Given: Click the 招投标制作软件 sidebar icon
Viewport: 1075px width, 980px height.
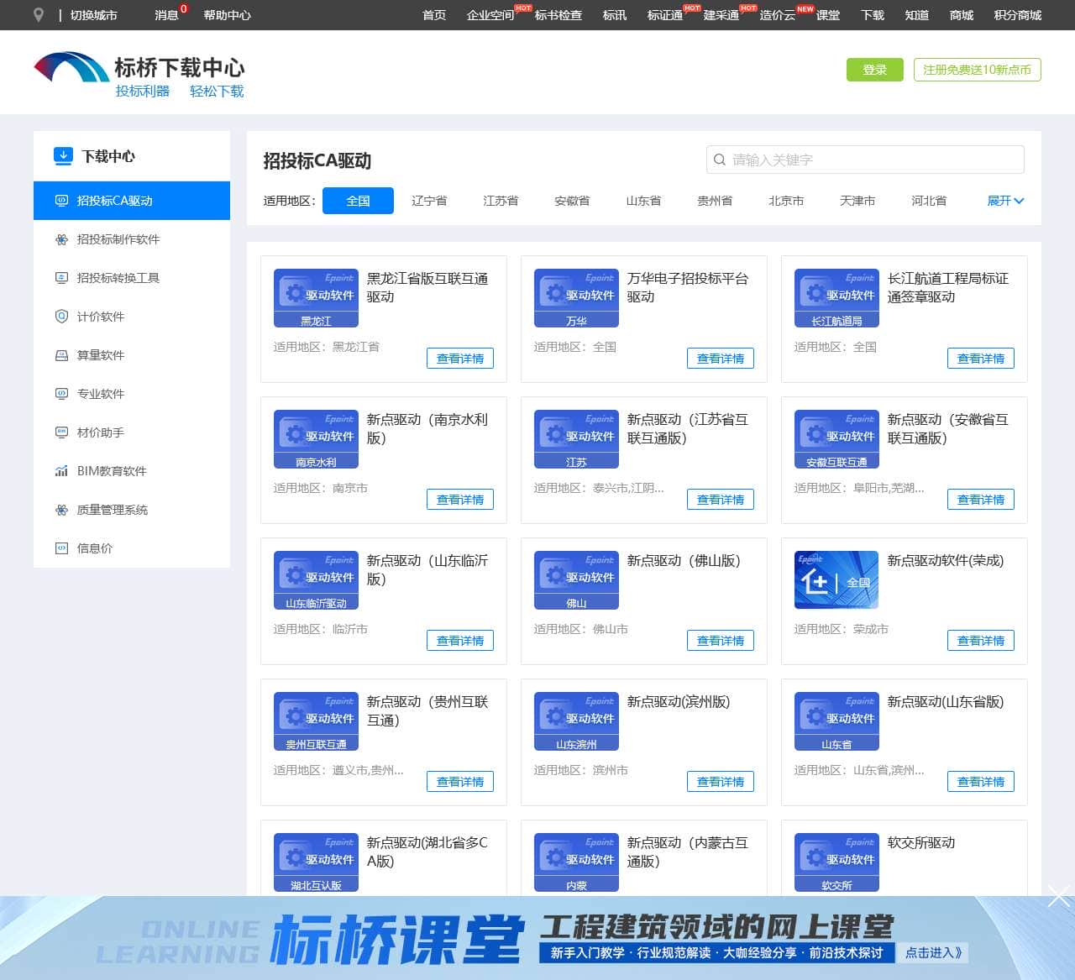Looking at the screenshot, I should click(61, 239).
